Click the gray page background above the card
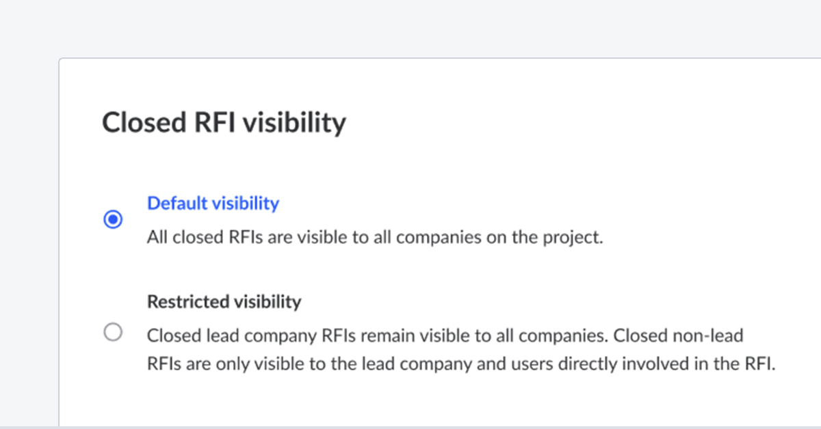The image size is (821, 429). 410,27
